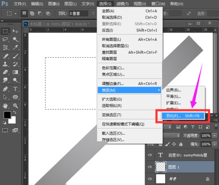Click the black foreground color swatch
This screenshot has width=219, height=185.
pyautogui.click(x=7, y=115)
